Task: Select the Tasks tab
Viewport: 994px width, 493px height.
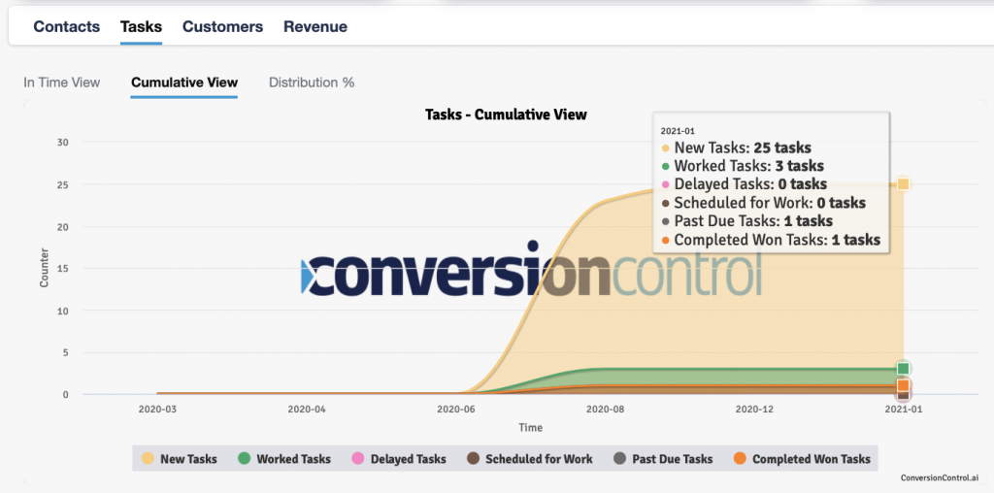Action: pyautogui.click(x=141, y=27)
